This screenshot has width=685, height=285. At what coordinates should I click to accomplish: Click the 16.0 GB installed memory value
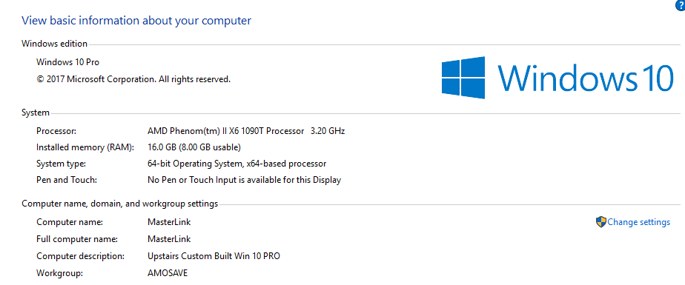pos(194,147)
